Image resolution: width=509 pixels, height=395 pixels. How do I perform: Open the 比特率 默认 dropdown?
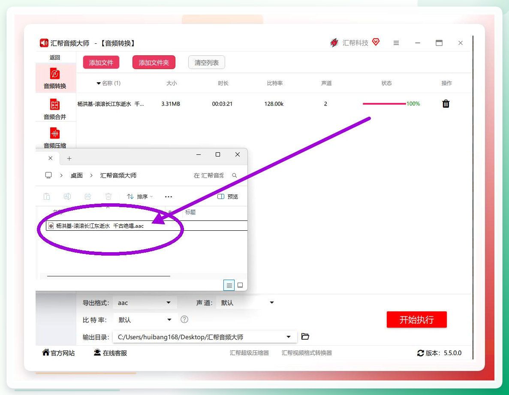tap(145, 320)
